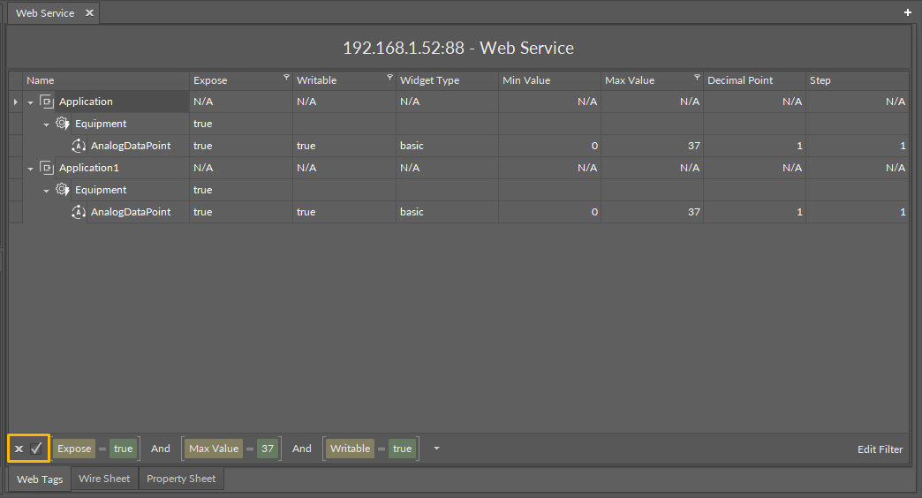The image size is (922, 498).
Task: Click the plus icon to add a tab
Action: coord(907,12)
